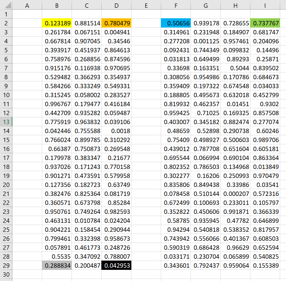Click the orange cell with value 0.780479

116,23
